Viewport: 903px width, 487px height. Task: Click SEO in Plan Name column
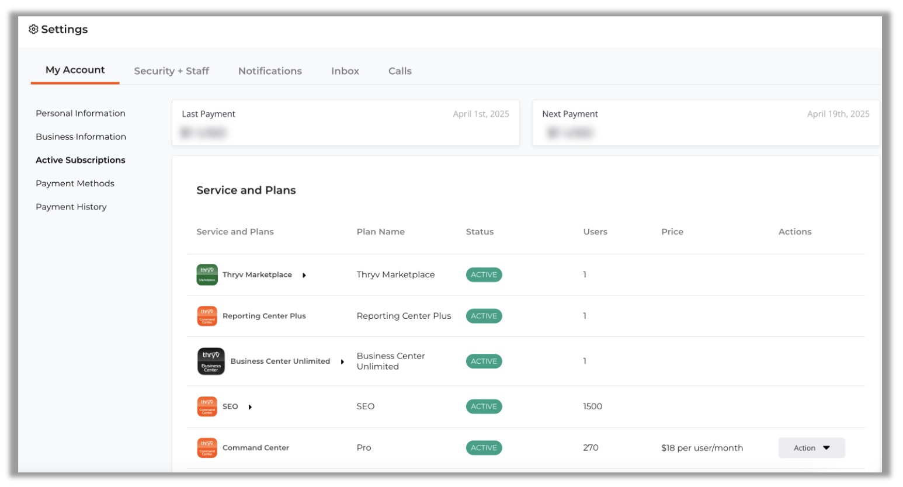point(366,407)
